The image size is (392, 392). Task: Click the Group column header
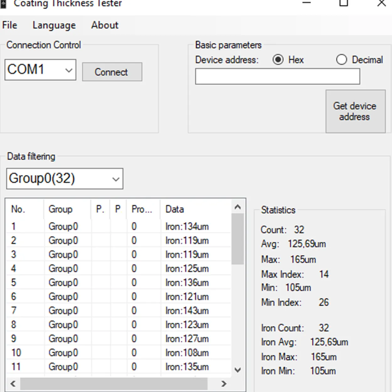tap(67, 209)
